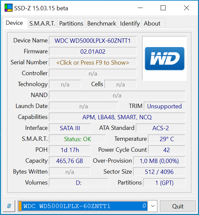Click the Launch Date n/a field
199x215 pixels.
click(84, 106)
